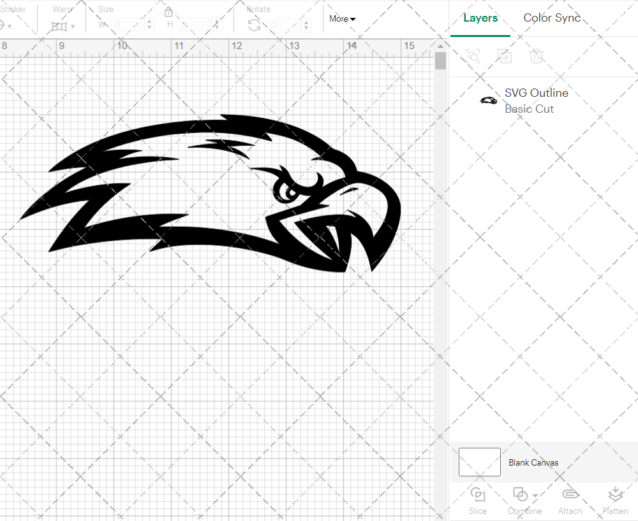Click the delete layer trash icon
This screenshot has width=638, height=521.
(x=537, y=56)
